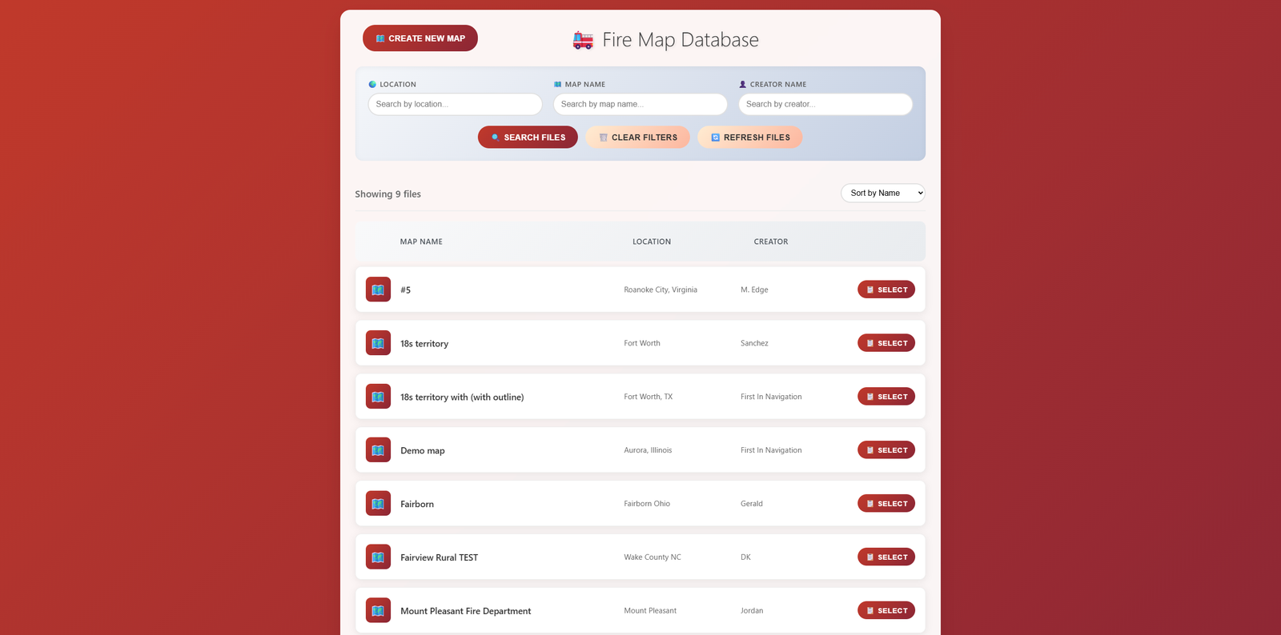This screenshot has height=635, width=1281.
Task: Click map icon for 18s territory with outline
Action: (378, 397)
